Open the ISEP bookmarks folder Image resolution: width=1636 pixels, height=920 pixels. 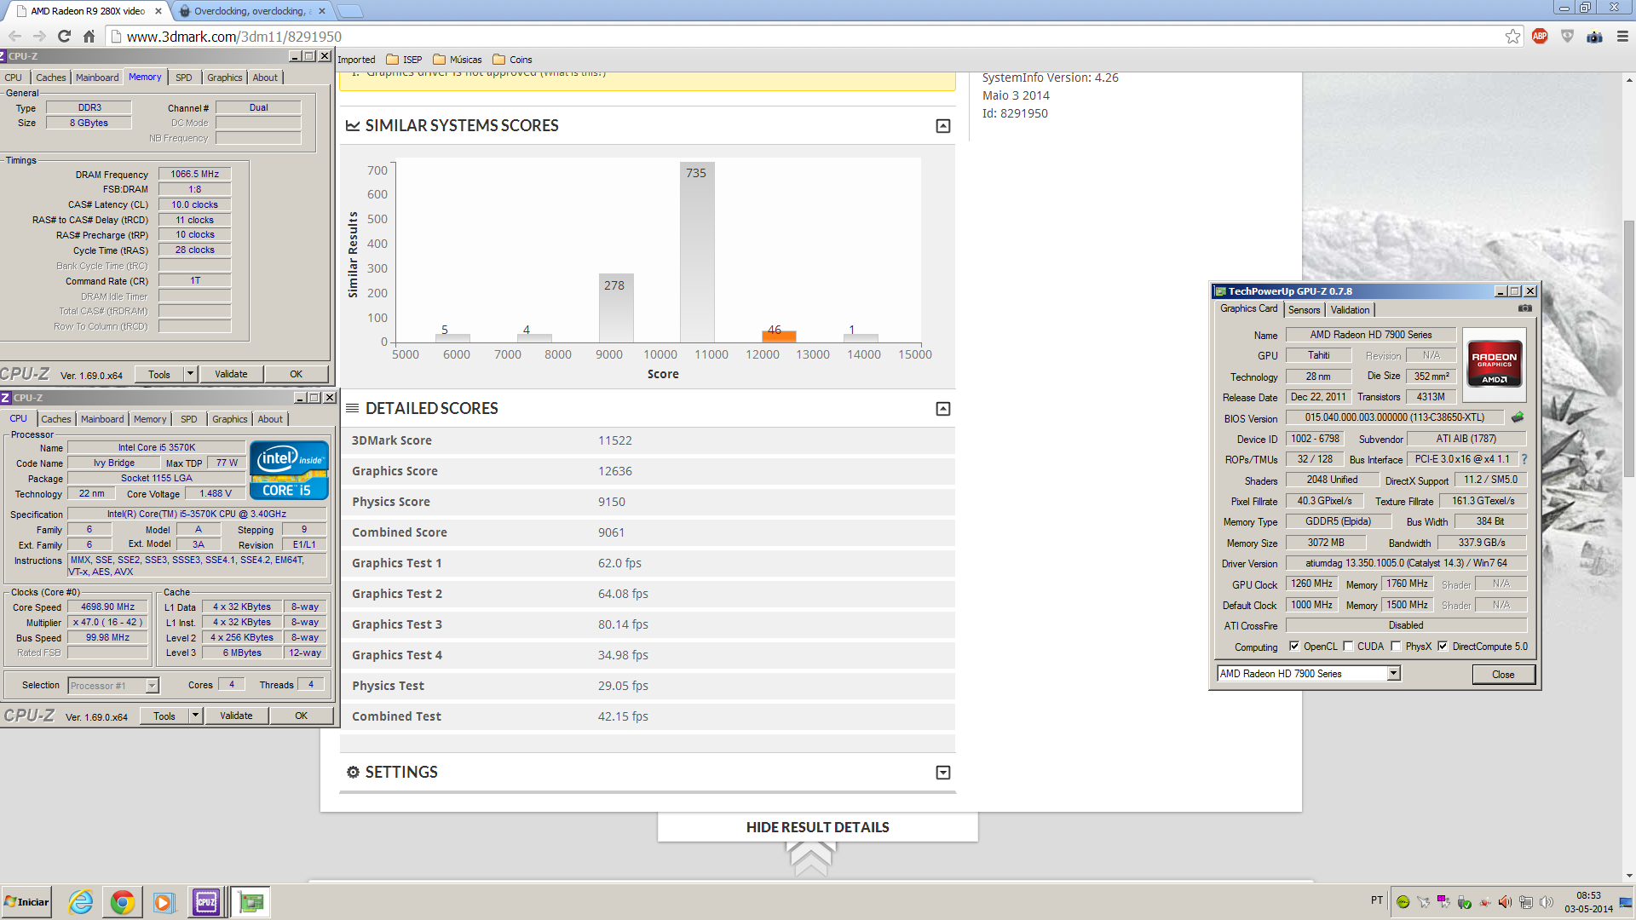tap(404, 60)
